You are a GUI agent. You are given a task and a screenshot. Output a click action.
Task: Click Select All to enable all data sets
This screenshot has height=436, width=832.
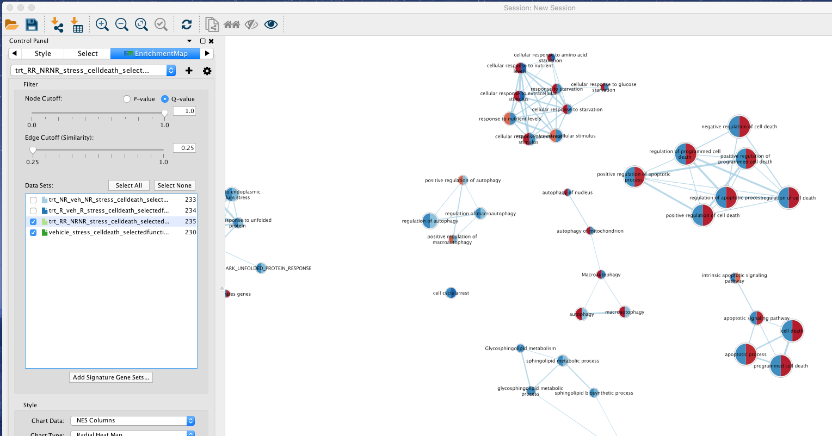(129, 185)
